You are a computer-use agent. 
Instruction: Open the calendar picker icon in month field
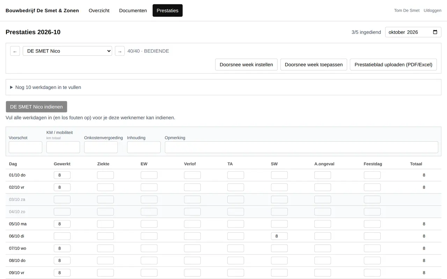pos(435,32)
